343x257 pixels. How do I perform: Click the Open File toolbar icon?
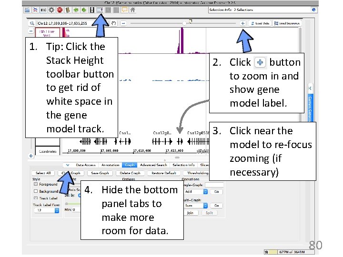[x=27, y=10]
